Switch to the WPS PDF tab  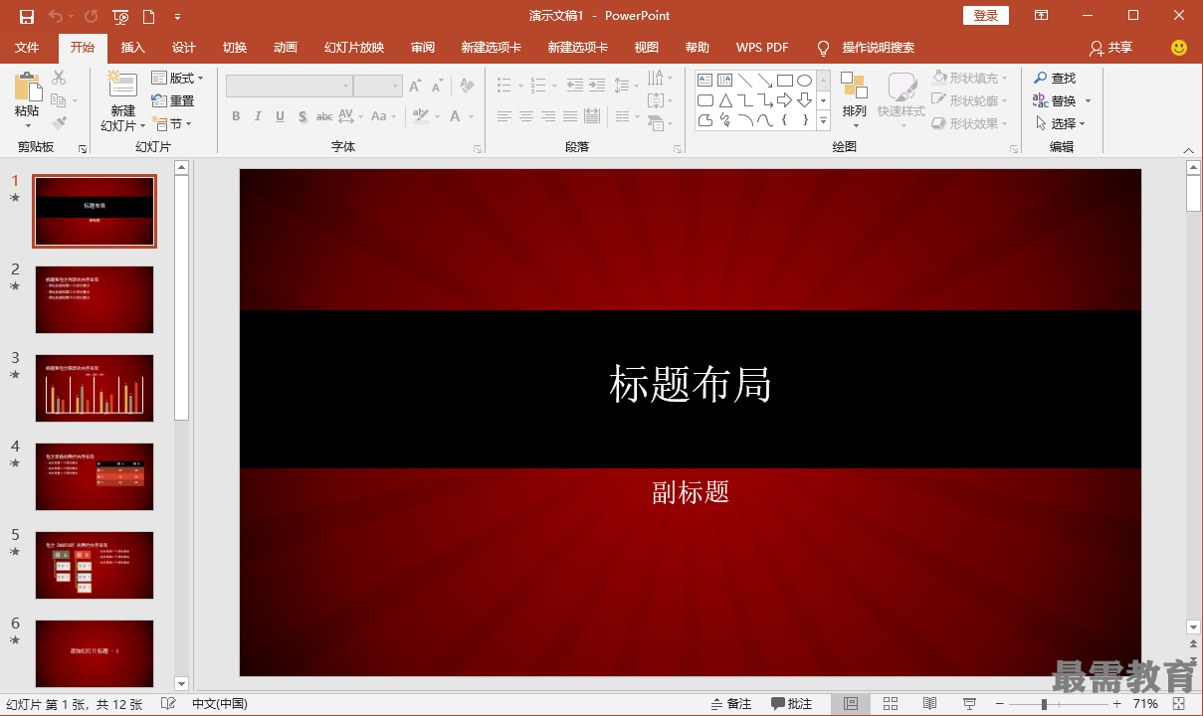(762, 48)
